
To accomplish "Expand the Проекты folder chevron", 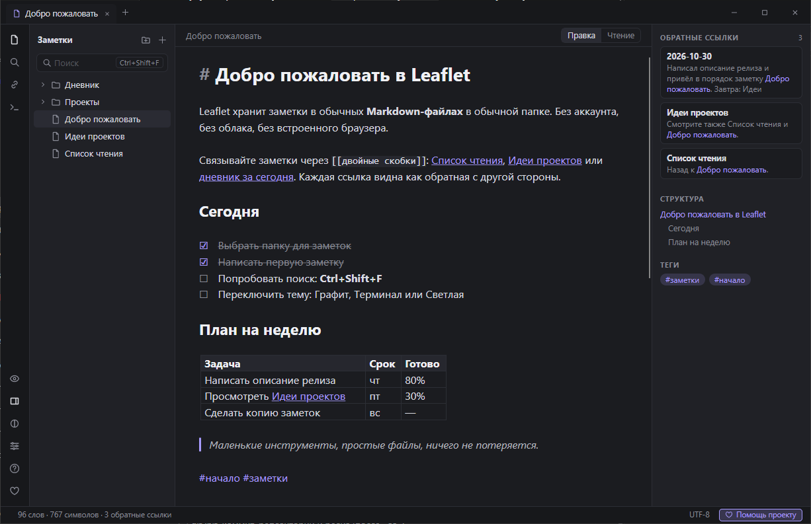I will tap(43, 102).
